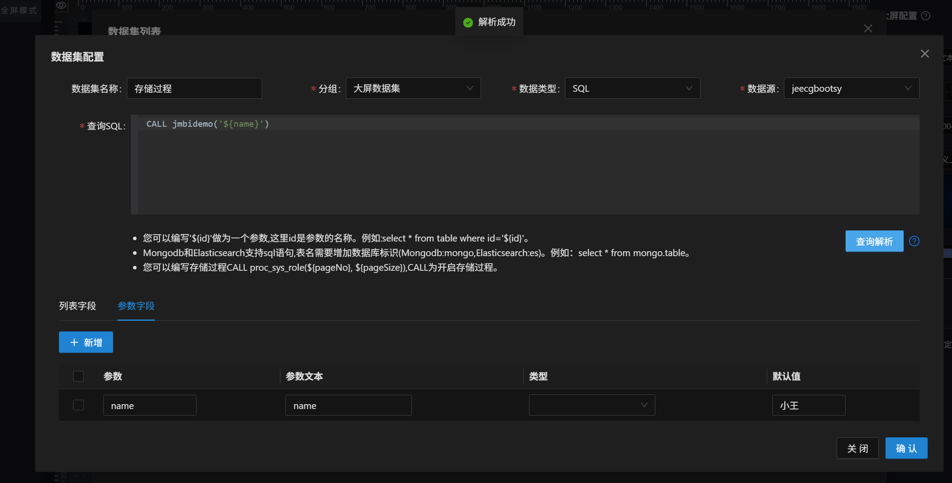Toggle the select-all checkbox in table header
This screenshot has height=483, width=952.
[x=78, y=376]
